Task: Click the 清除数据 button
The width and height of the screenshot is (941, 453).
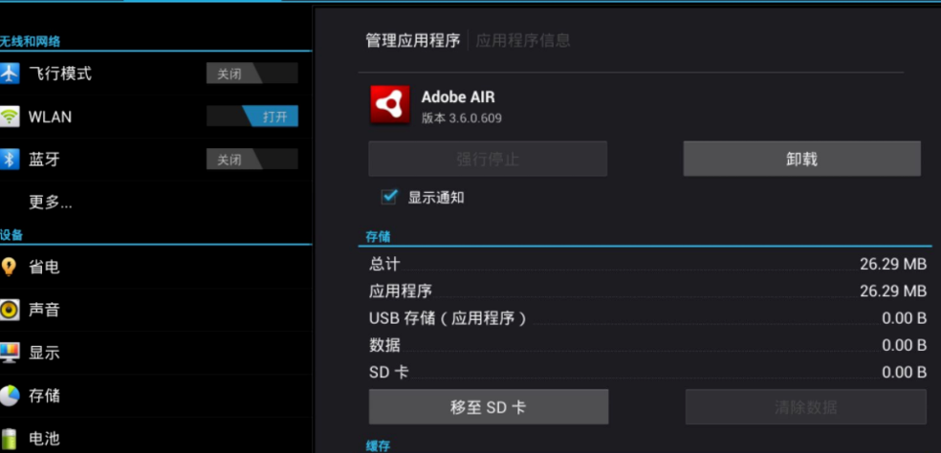Action: click(x=805, y=407)
